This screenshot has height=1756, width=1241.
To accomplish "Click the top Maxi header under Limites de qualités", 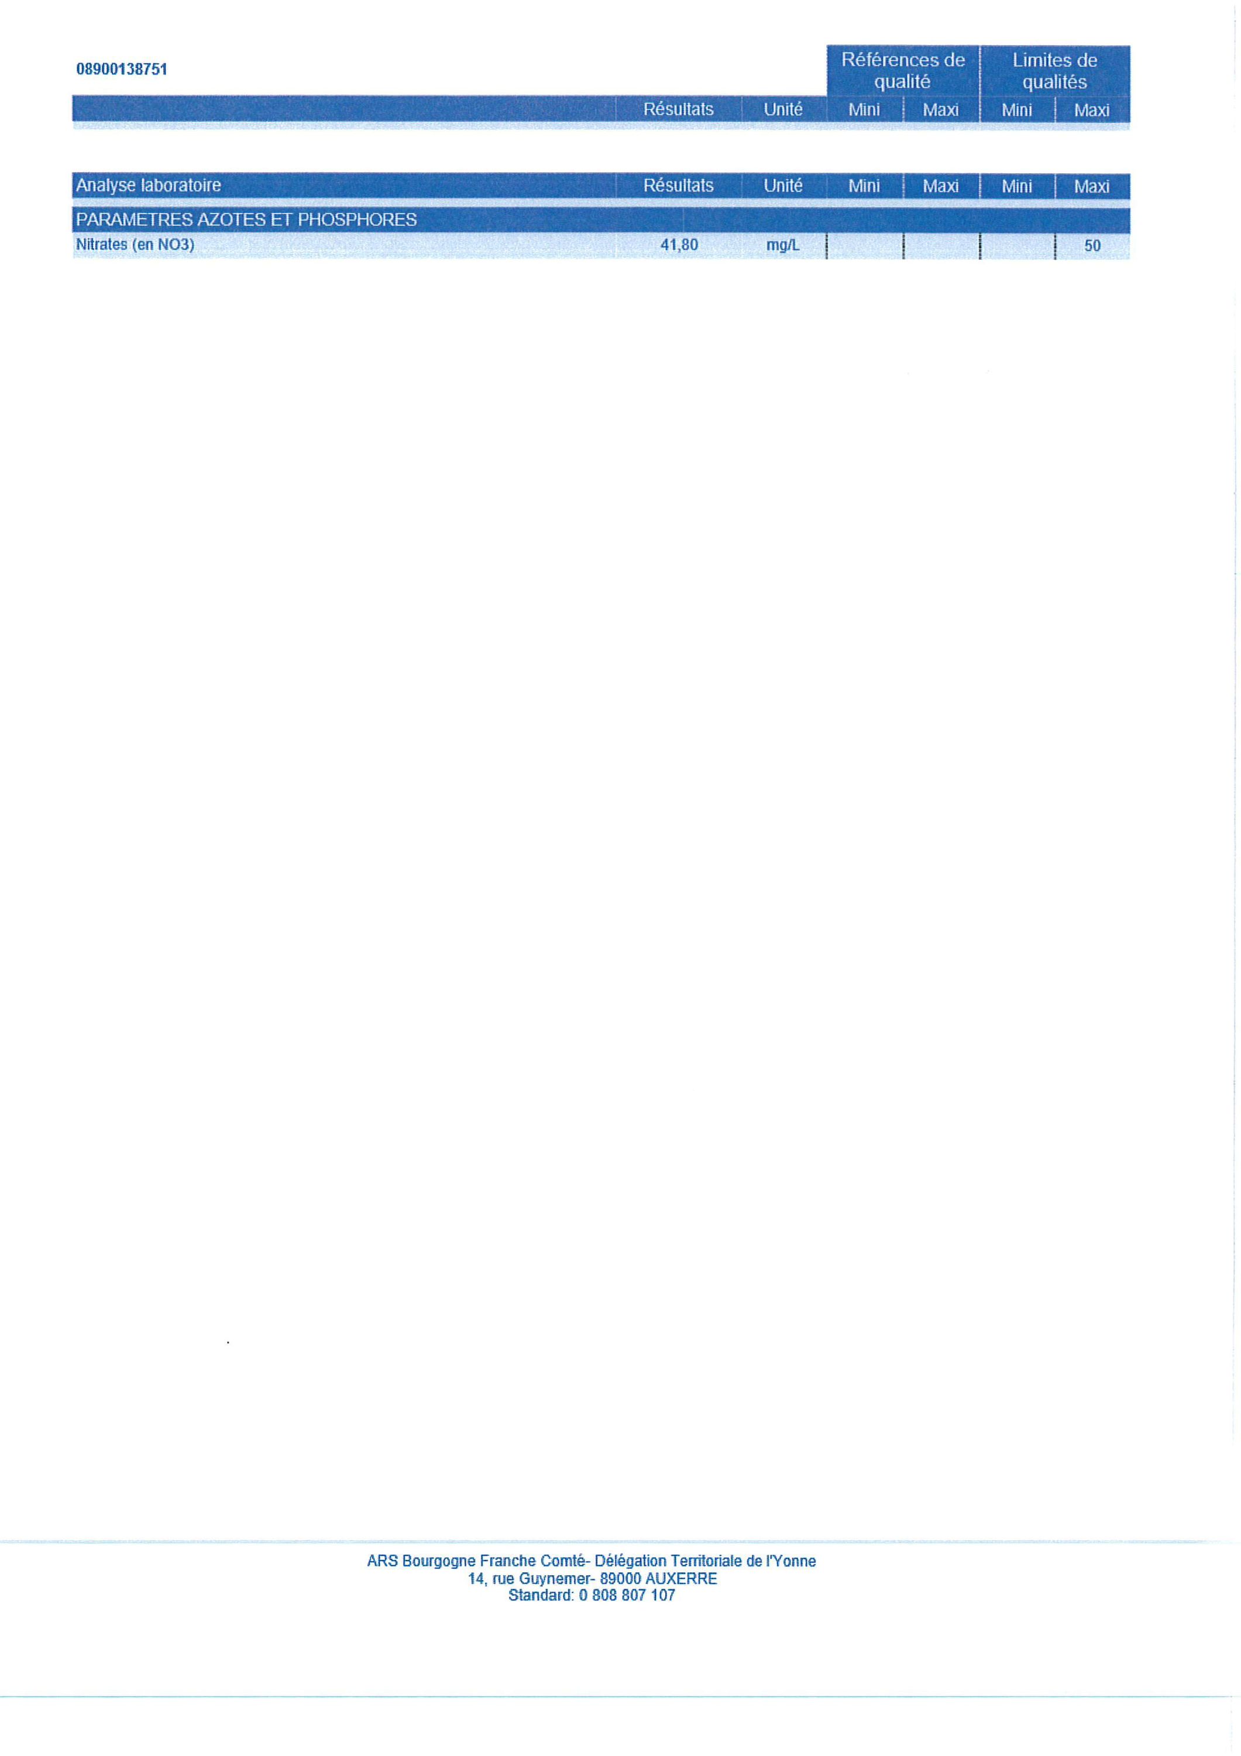I will (1091, 110).
